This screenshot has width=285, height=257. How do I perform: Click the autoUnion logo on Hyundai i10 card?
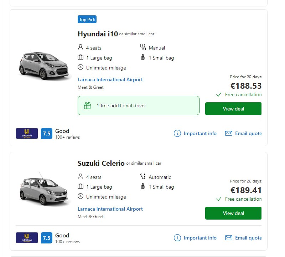pos(27,133)
